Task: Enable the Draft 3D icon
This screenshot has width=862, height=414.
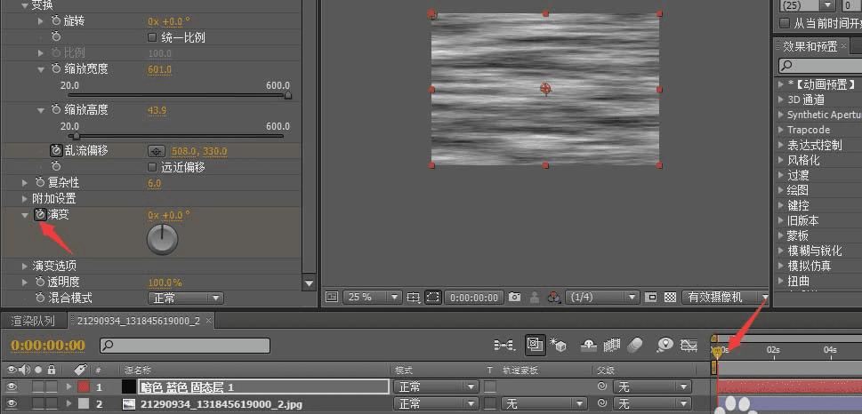Action: (x=558, y=345)
